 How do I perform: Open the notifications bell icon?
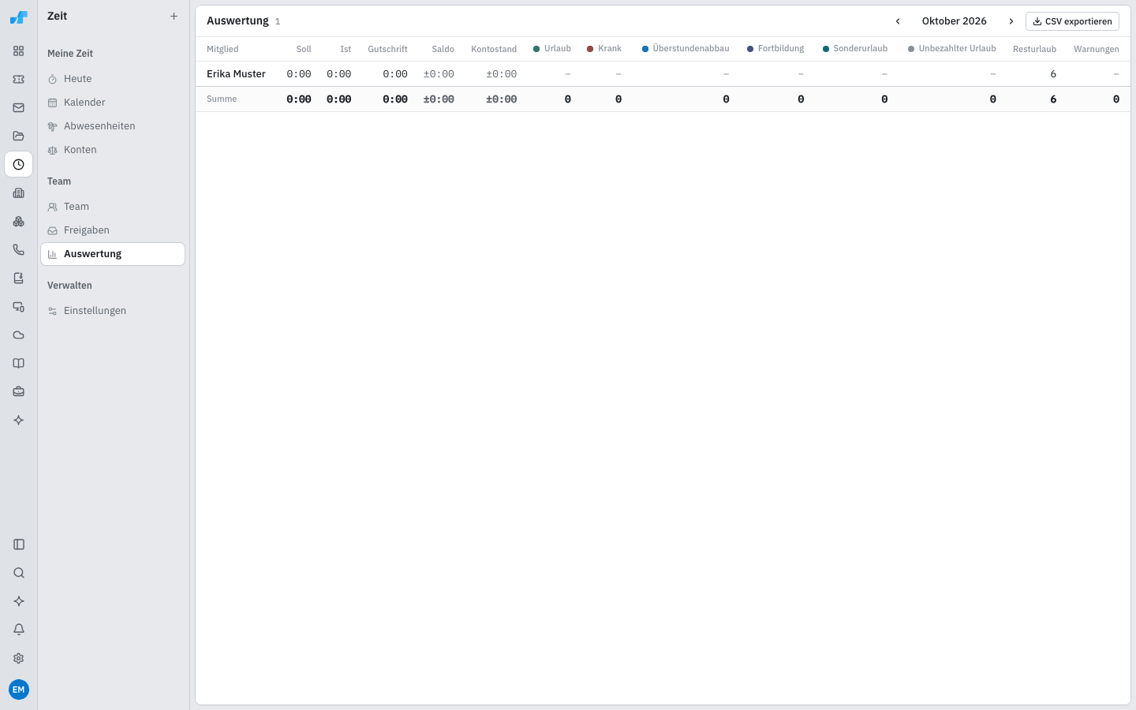(x=19, y=630)
